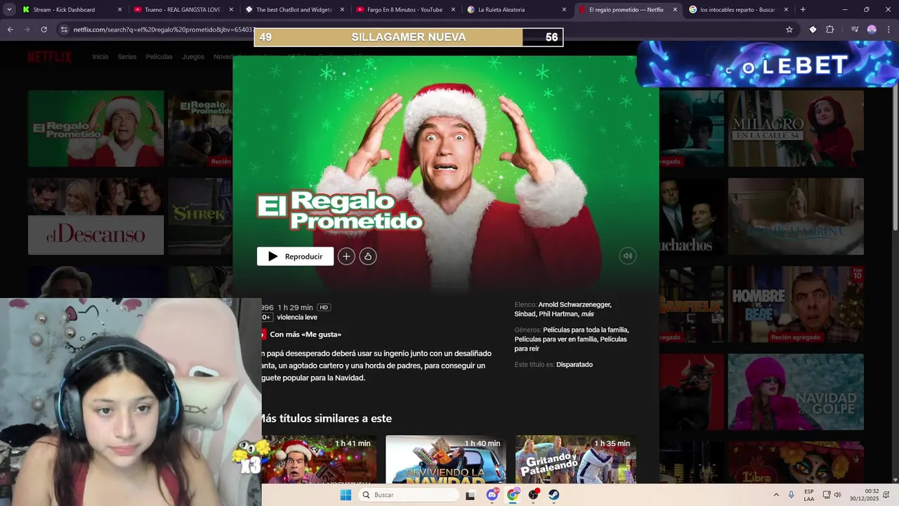Switch to The best ChatBot and Widgets tab
The image size is (899, 506).
coord(294,10)
